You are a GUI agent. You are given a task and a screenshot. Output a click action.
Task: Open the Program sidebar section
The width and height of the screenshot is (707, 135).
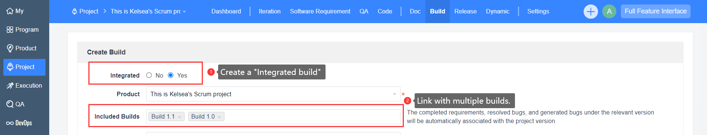coord(22,29)
